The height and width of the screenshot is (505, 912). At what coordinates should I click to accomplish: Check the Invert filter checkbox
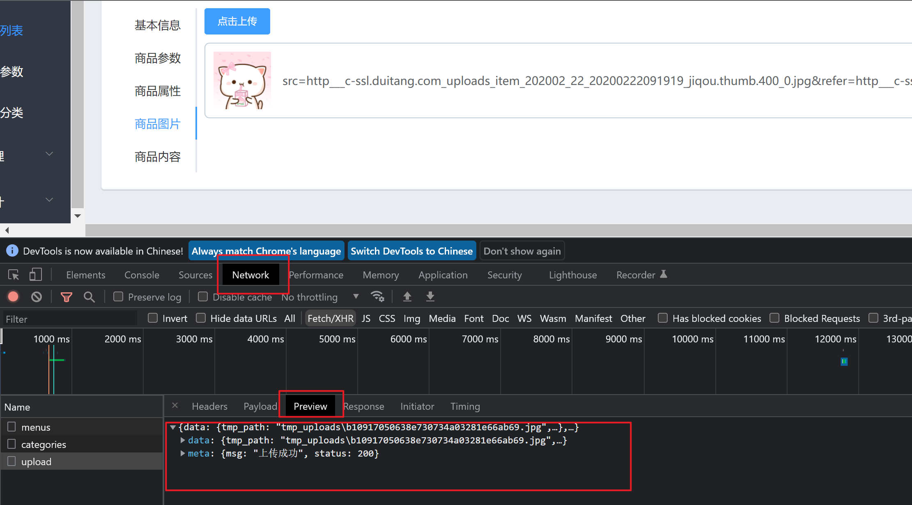tap(152, 318)
